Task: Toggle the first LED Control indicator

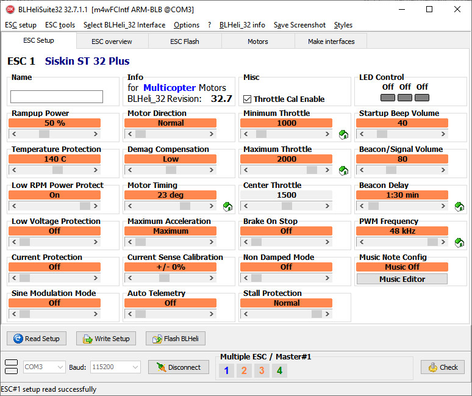Action: (x=388, y=98)
